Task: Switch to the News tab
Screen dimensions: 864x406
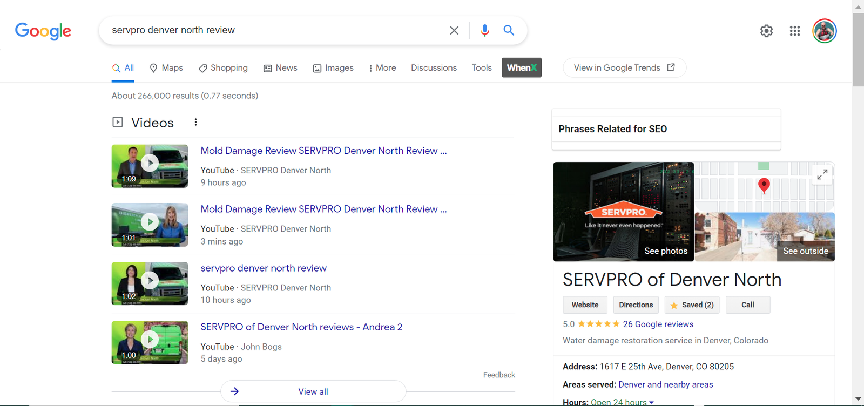Action: 280,68
